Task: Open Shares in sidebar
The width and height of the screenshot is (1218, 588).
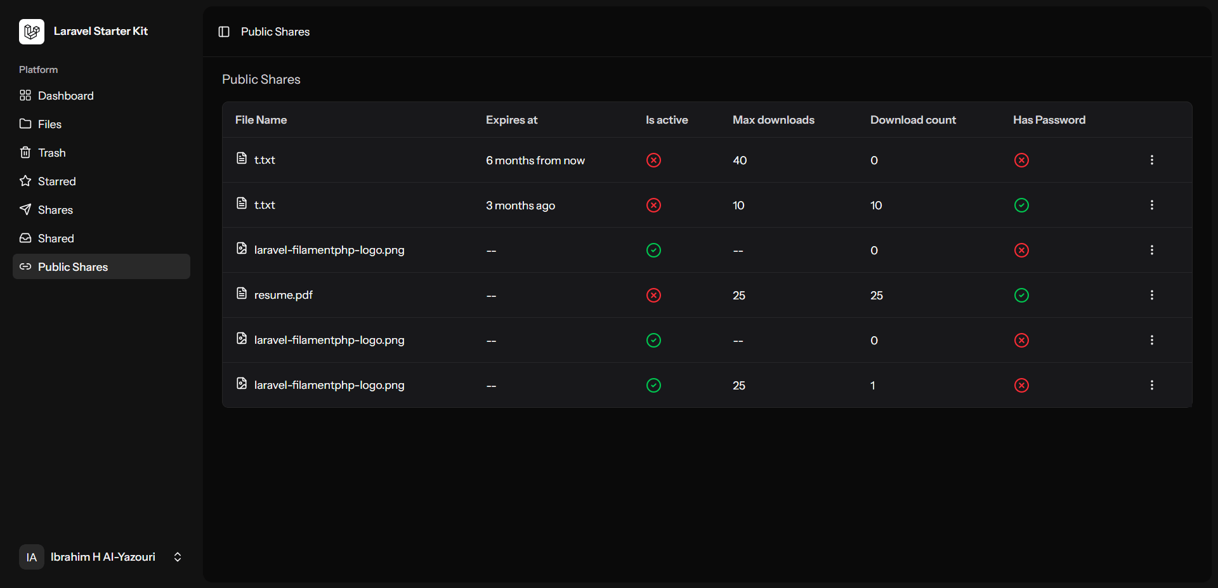Action: pyautogui.click(x=101, y=209)
